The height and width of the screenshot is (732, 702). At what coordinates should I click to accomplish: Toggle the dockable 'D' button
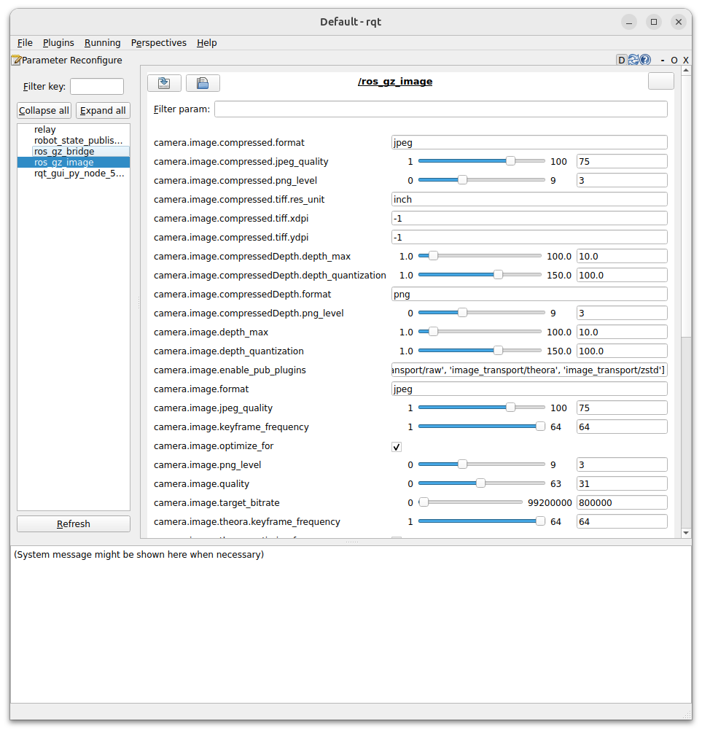pyautogui.click(x=622, y=61)
